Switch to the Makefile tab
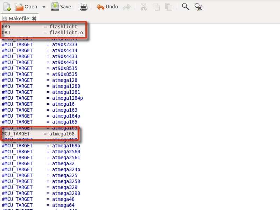The image size is (280, 210). (19, 19)
